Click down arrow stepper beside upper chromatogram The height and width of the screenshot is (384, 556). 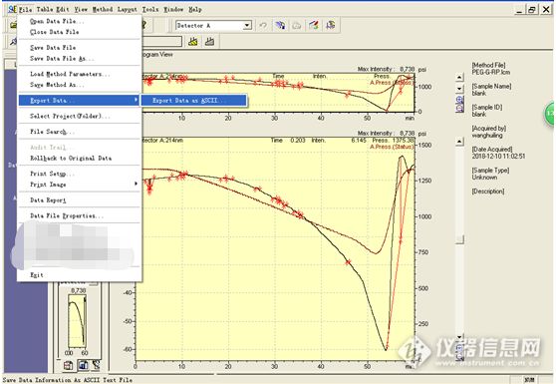pyautogui.click(x=459, y=88)
